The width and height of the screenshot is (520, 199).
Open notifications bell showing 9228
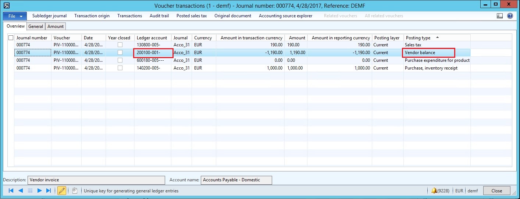point(434,191)
